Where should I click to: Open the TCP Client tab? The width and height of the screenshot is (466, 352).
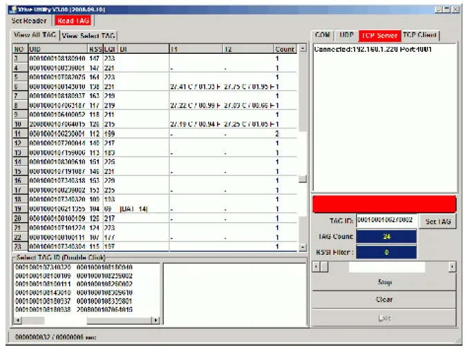pos(420,35)
